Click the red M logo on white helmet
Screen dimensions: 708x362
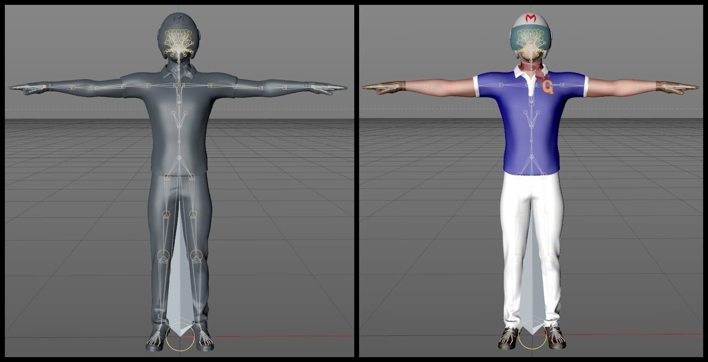tap(531, 19)
